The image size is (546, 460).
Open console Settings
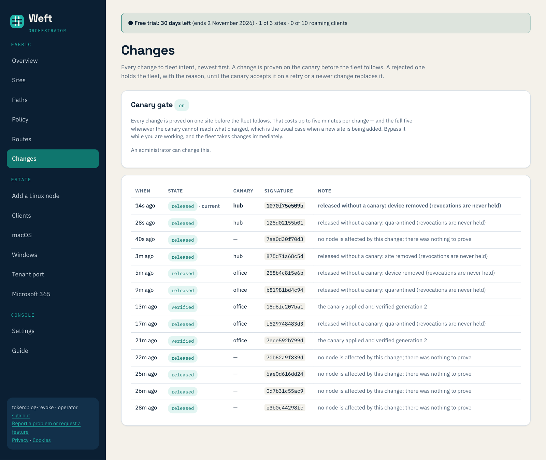pyautogui.click(x=53, y=331)
